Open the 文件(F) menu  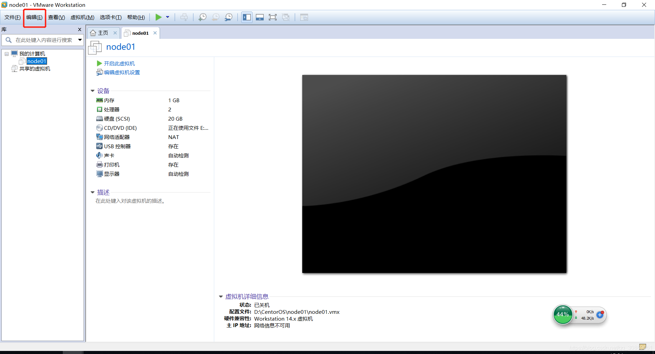pyautogui.click(x=13, y=17)
